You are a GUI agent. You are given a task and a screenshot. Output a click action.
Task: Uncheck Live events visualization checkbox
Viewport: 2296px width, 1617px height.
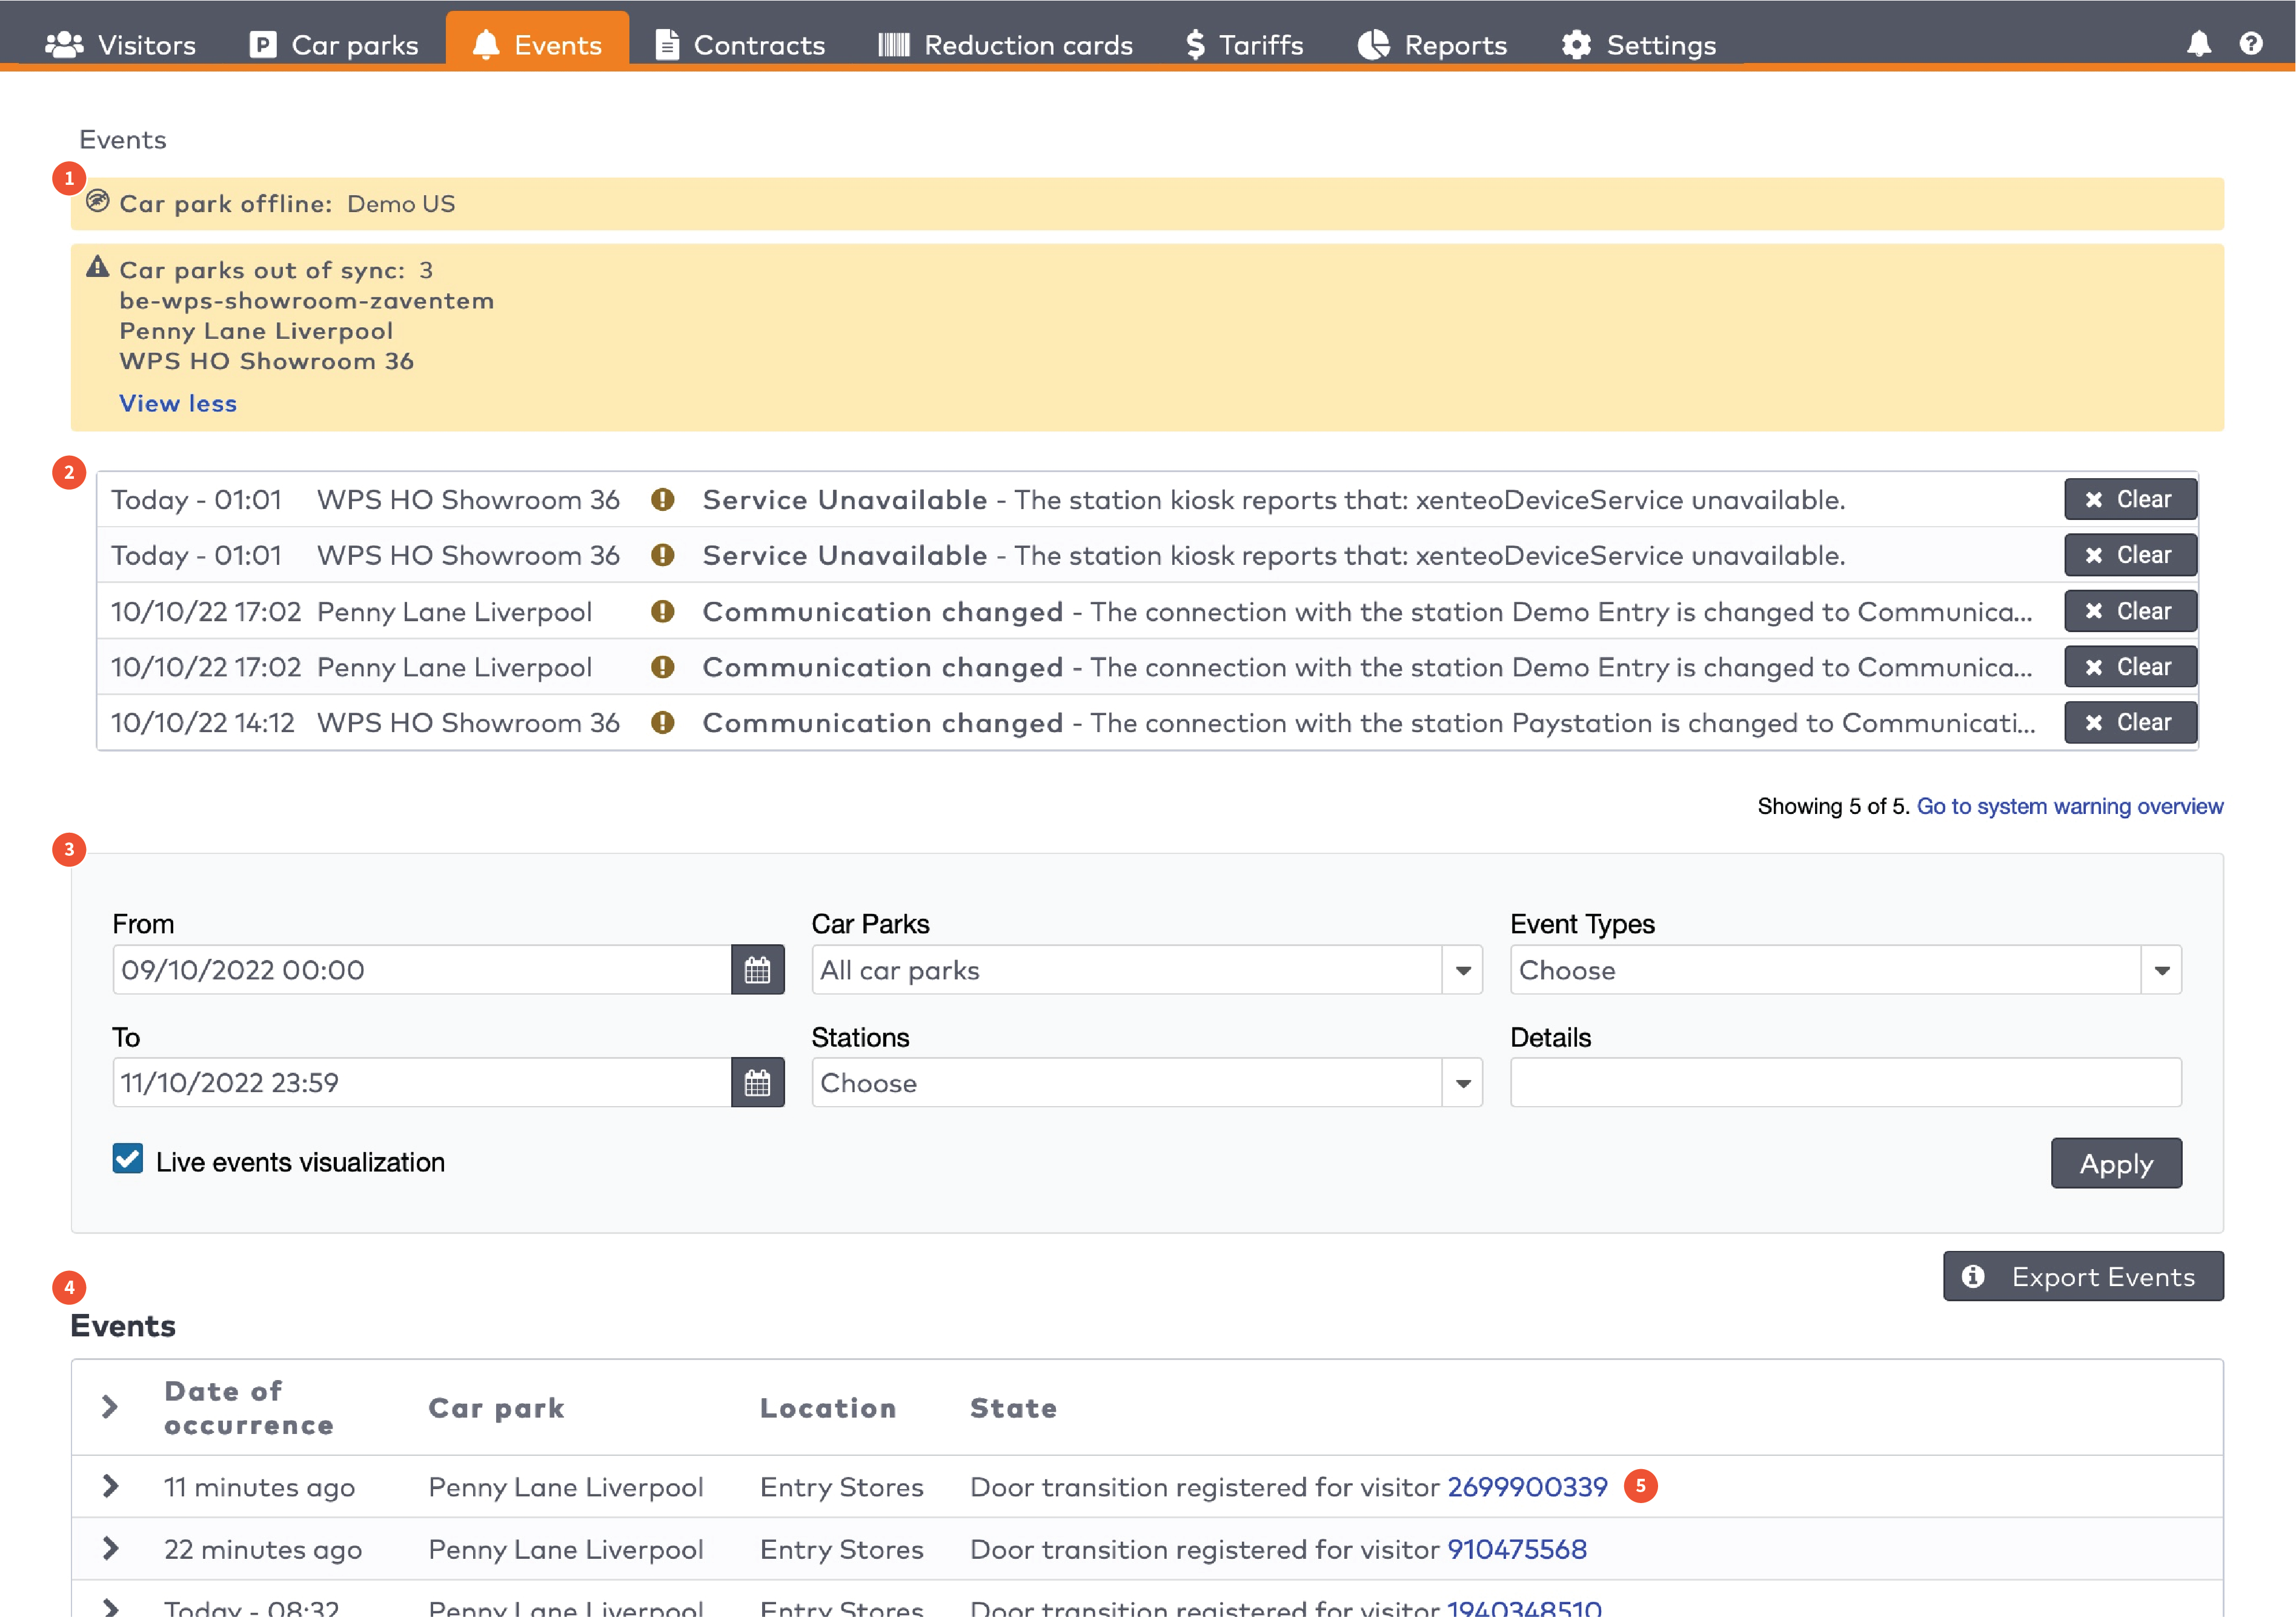pos(128,1159)
